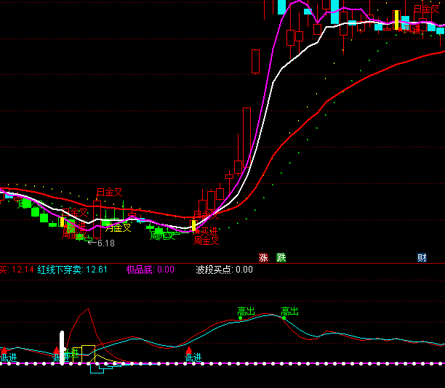This screenshot has width=445, height=388.
Task: Click the red 涨 icon
Action: pyautogui.click(x=263, y=257)
